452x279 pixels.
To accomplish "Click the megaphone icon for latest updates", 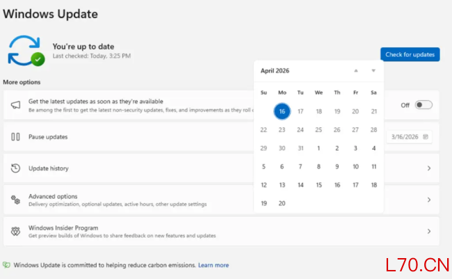I will (15, 105).
